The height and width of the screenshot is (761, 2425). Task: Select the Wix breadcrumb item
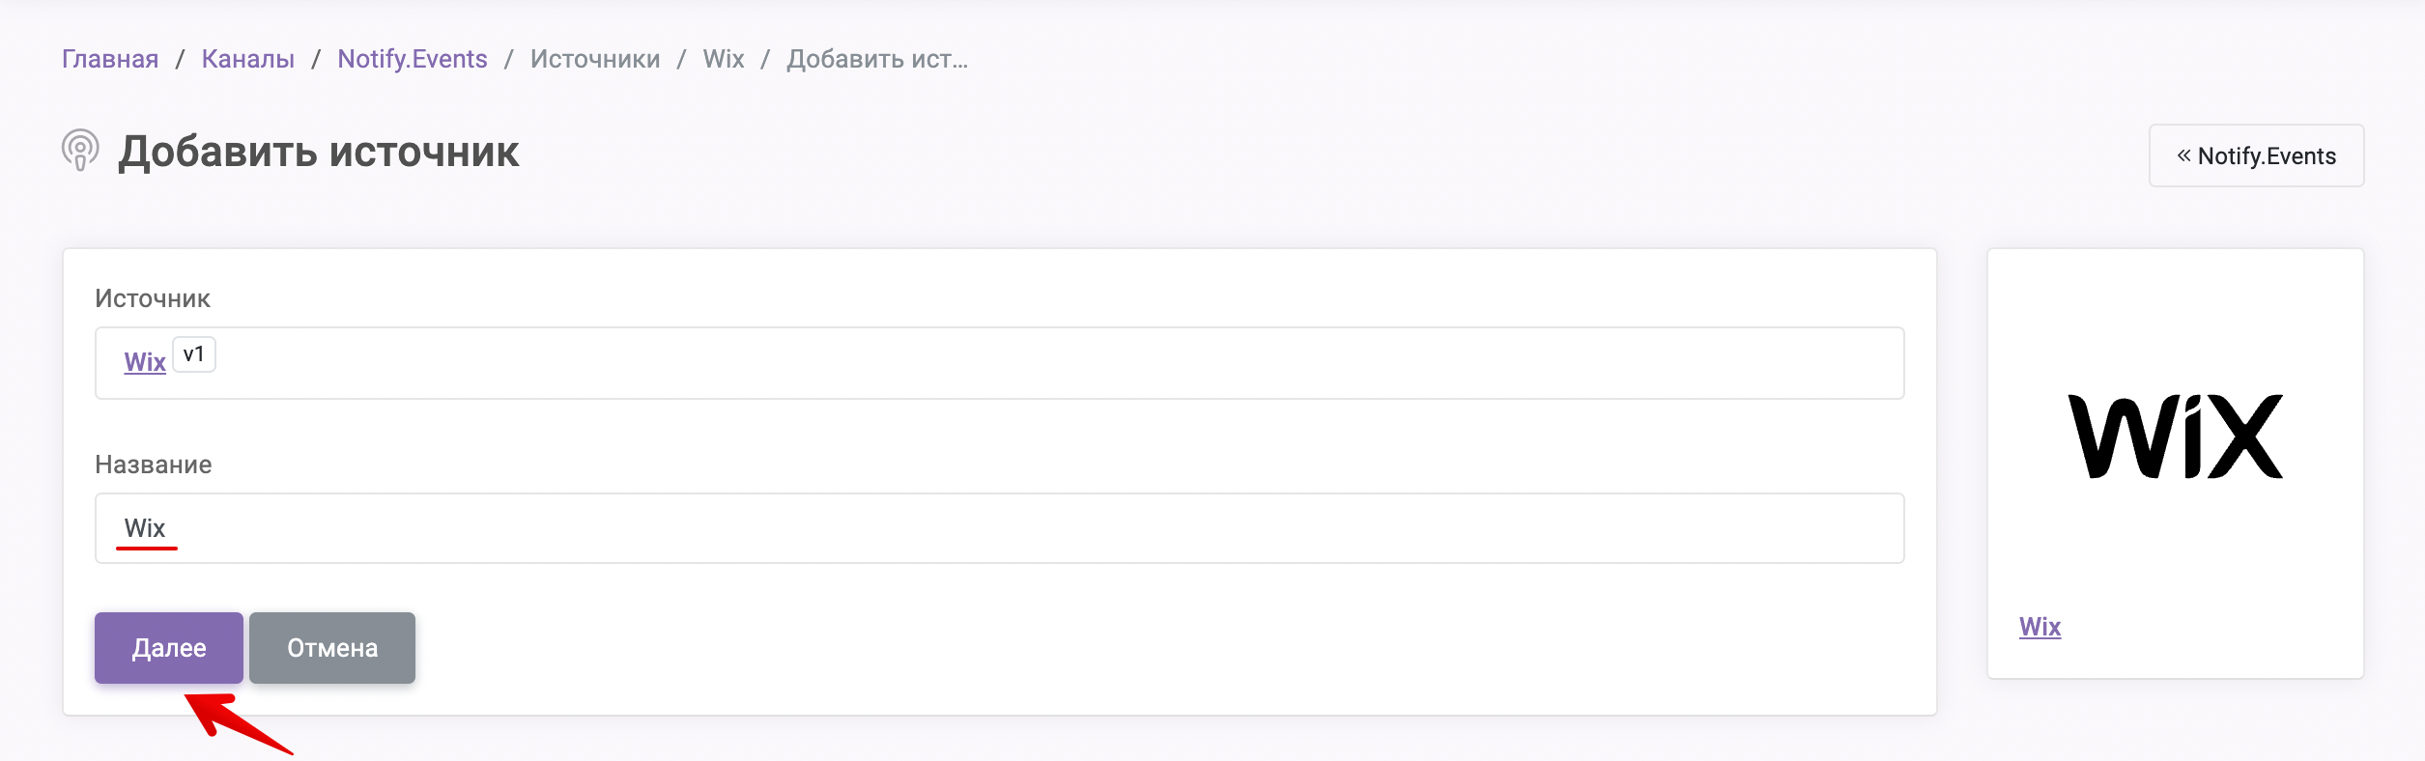click(x=724, y=59)
